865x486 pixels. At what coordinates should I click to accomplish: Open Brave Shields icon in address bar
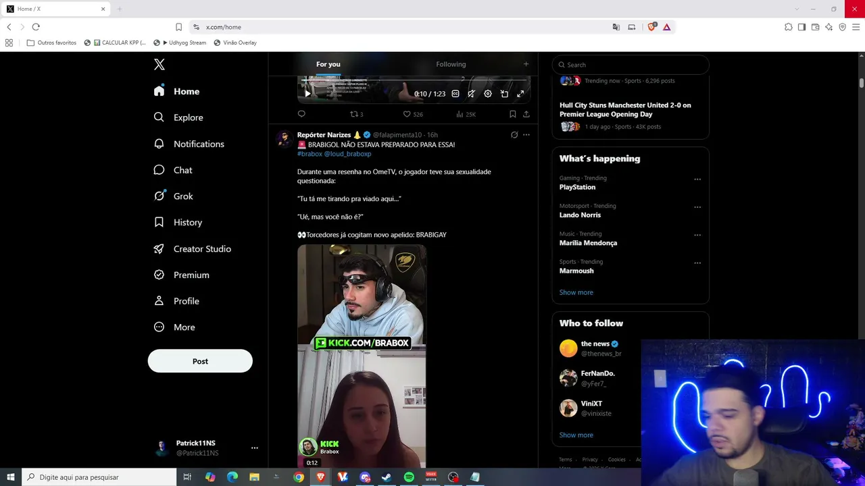click(x=651, y=27)
